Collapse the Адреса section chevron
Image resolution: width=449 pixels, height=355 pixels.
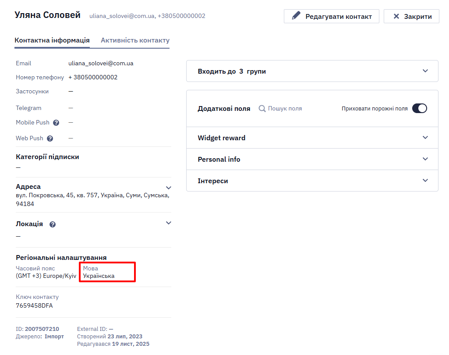[x=168, y=188]
